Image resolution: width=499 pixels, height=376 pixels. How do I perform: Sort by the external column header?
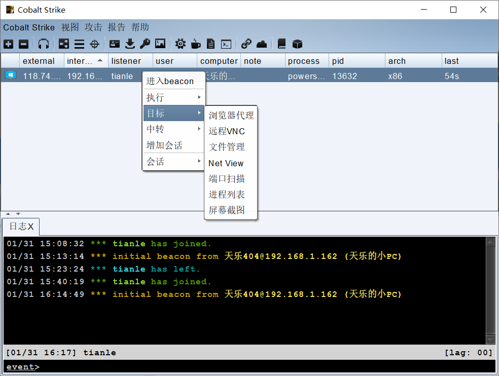[42, 61]
